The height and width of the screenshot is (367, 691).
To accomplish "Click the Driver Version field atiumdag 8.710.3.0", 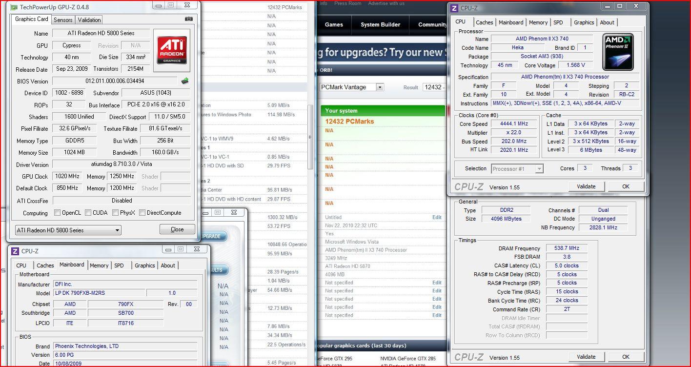I will click(121, 164).
